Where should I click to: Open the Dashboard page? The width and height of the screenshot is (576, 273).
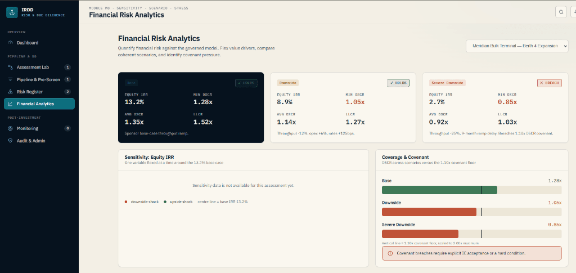39,43
